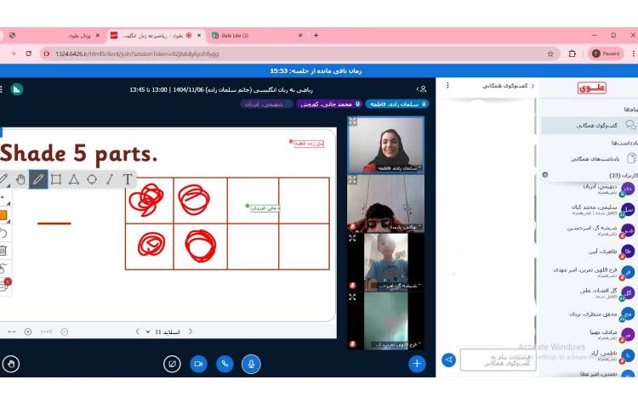This screenshot has height=408, width=638.
Task: Pick the triangle shape tool
Action: (x=74, y=179)
